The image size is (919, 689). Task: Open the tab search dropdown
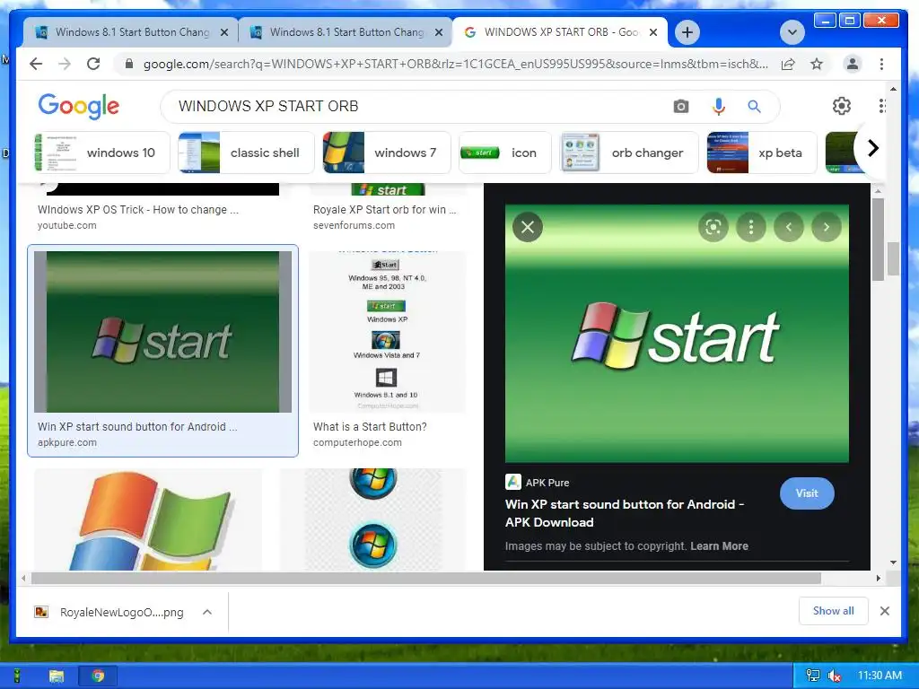[x=792, y=31]
